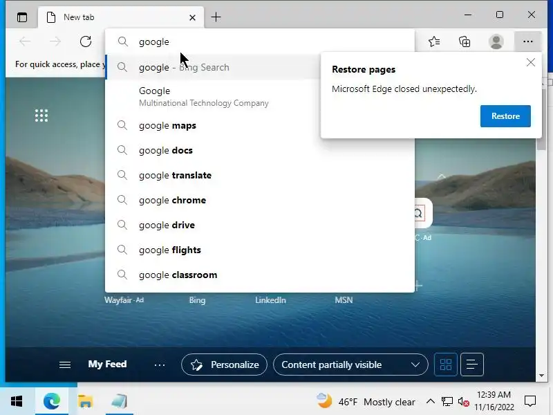Switch feed to list view

coord(471,365)
